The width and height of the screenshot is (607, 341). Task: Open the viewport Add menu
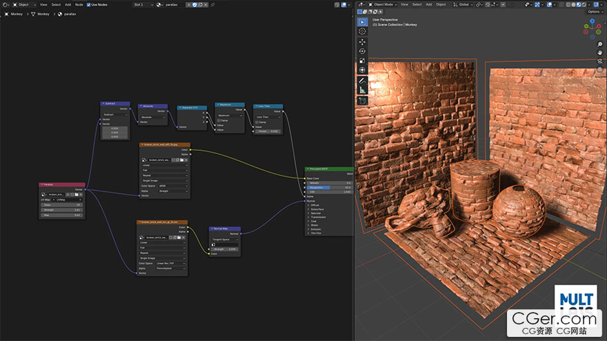tap(428, 4)
